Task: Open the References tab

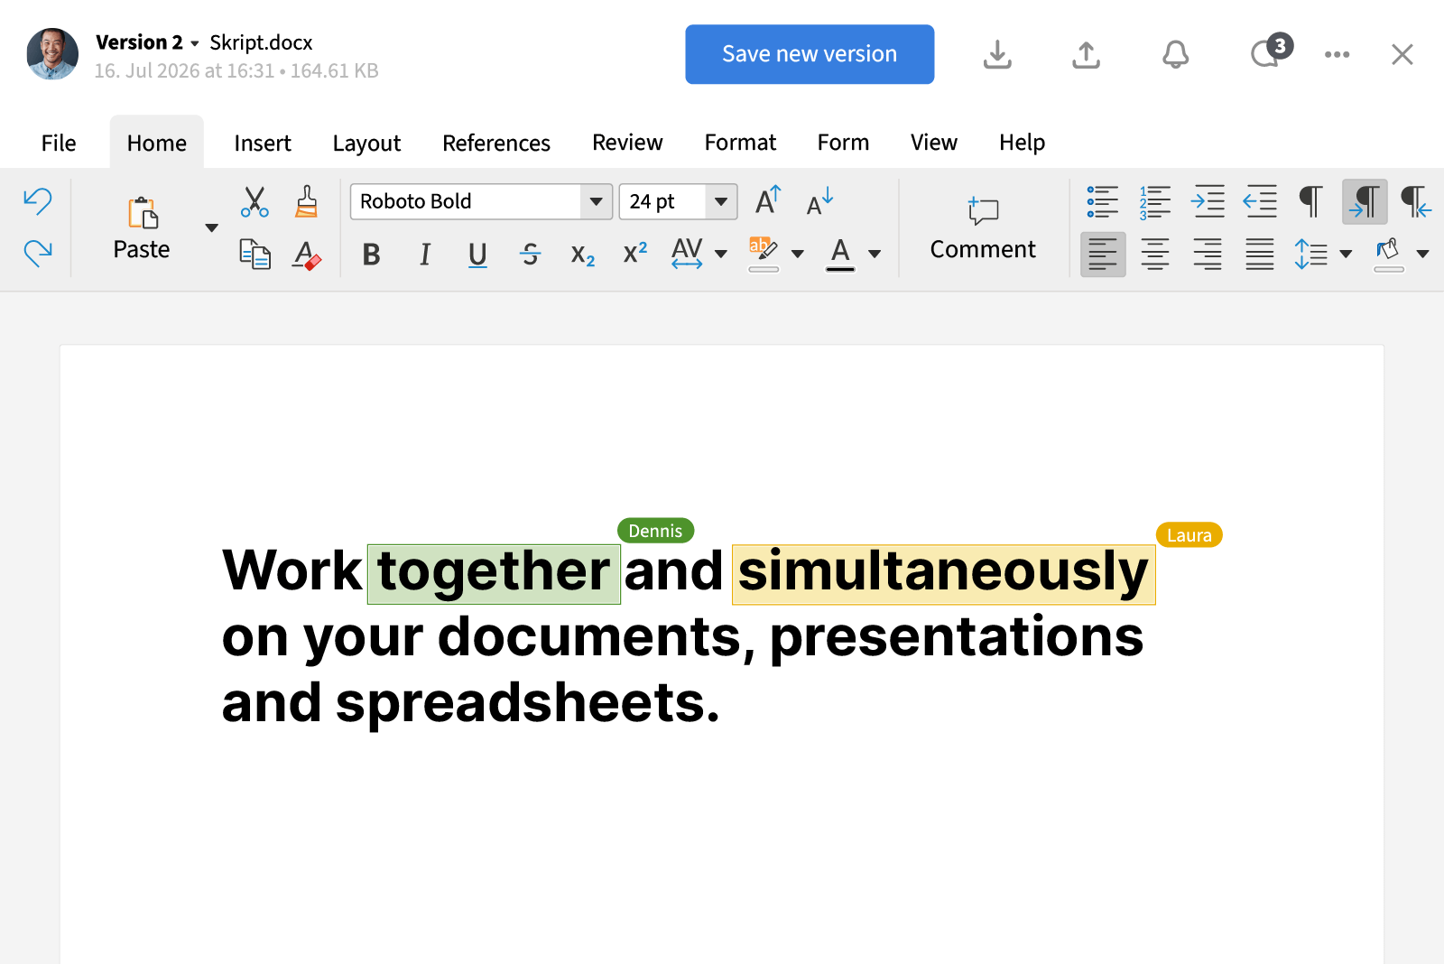Action: click(495, 144)
